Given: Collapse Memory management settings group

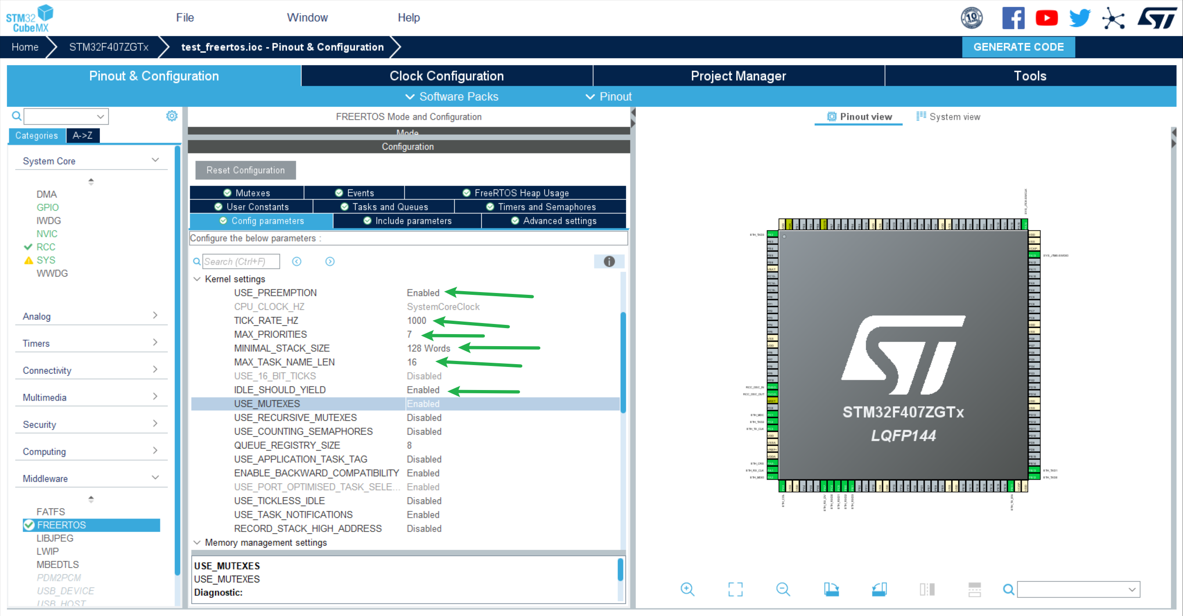Looking at the screenshot, I should 197,543.
